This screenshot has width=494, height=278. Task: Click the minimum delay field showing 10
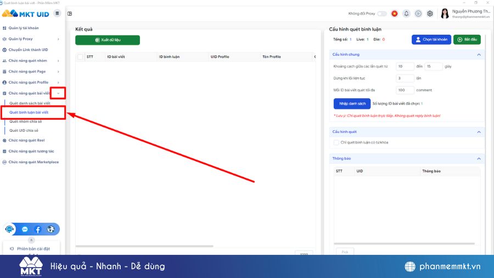[x=405, y=66]
